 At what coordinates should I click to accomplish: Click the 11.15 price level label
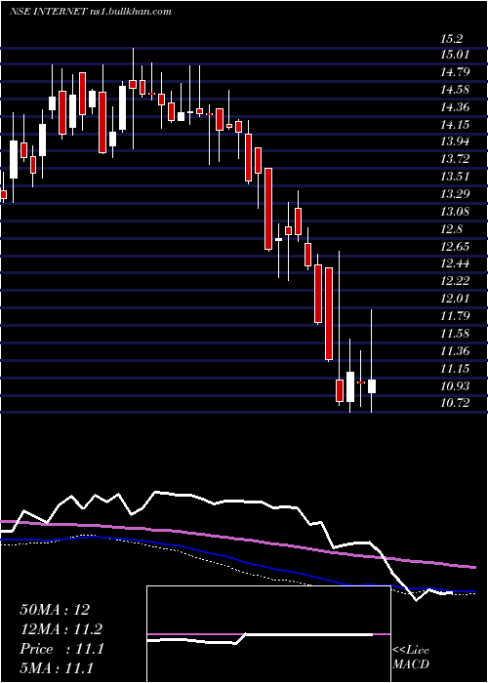tap(455, 369)
